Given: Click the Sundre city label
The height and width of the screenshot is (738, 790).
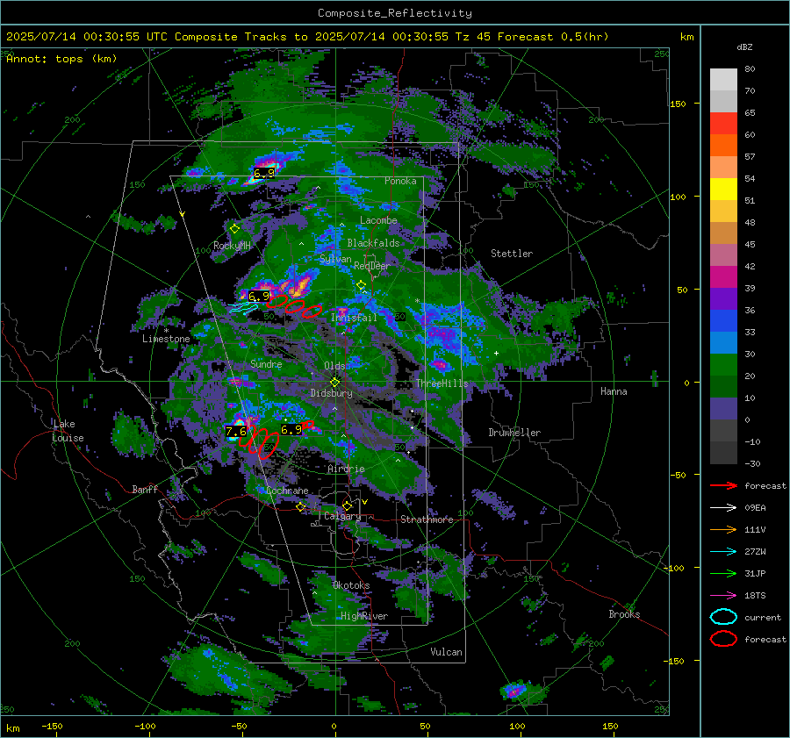Looking at the screenshot, I should pos(266,363).
